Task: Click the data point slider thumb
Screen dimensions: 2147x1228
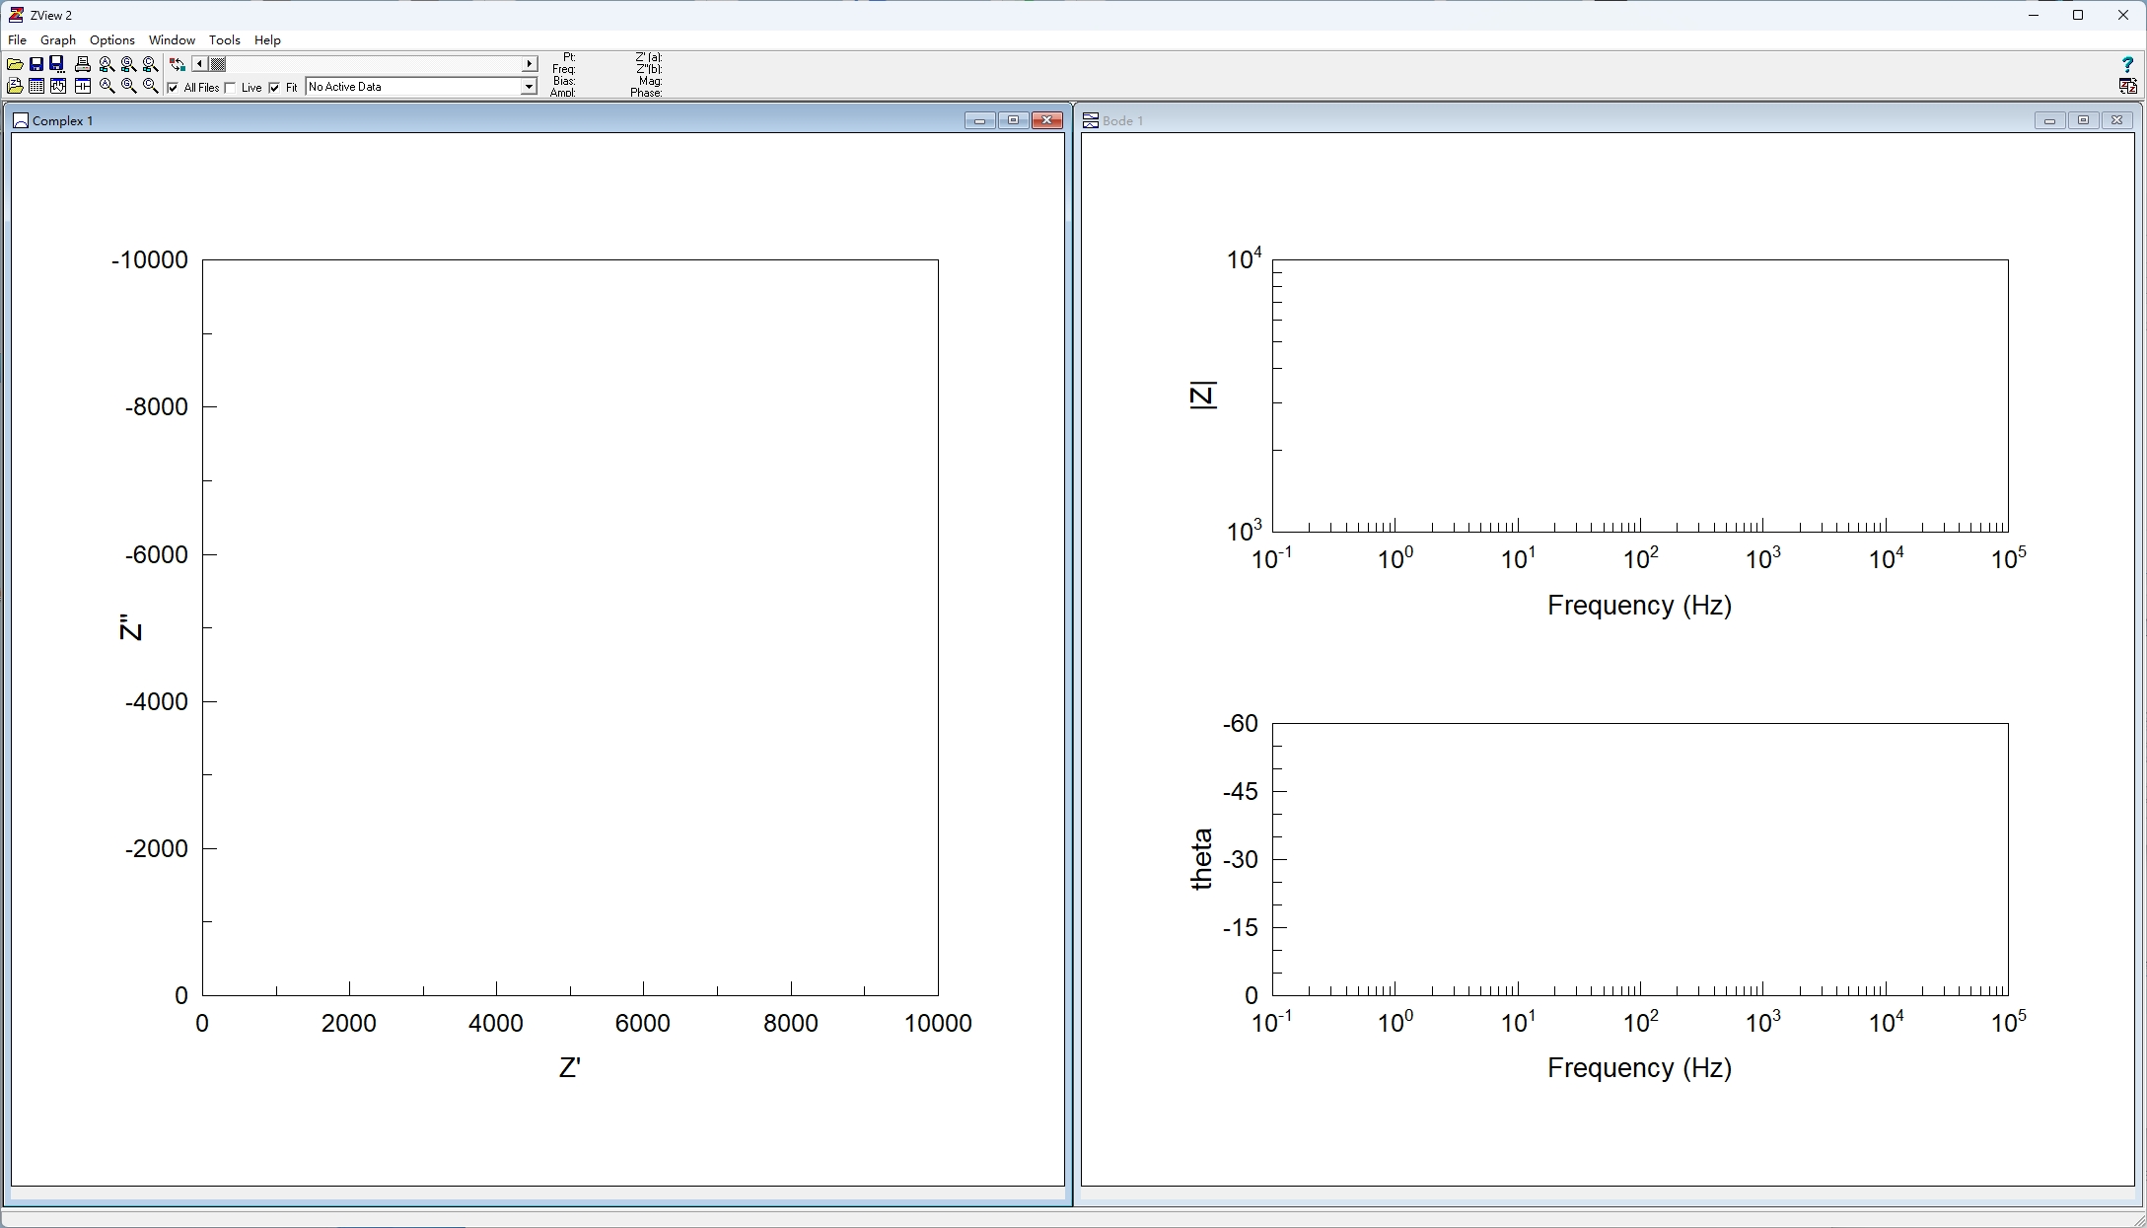Action: point(218,64)
